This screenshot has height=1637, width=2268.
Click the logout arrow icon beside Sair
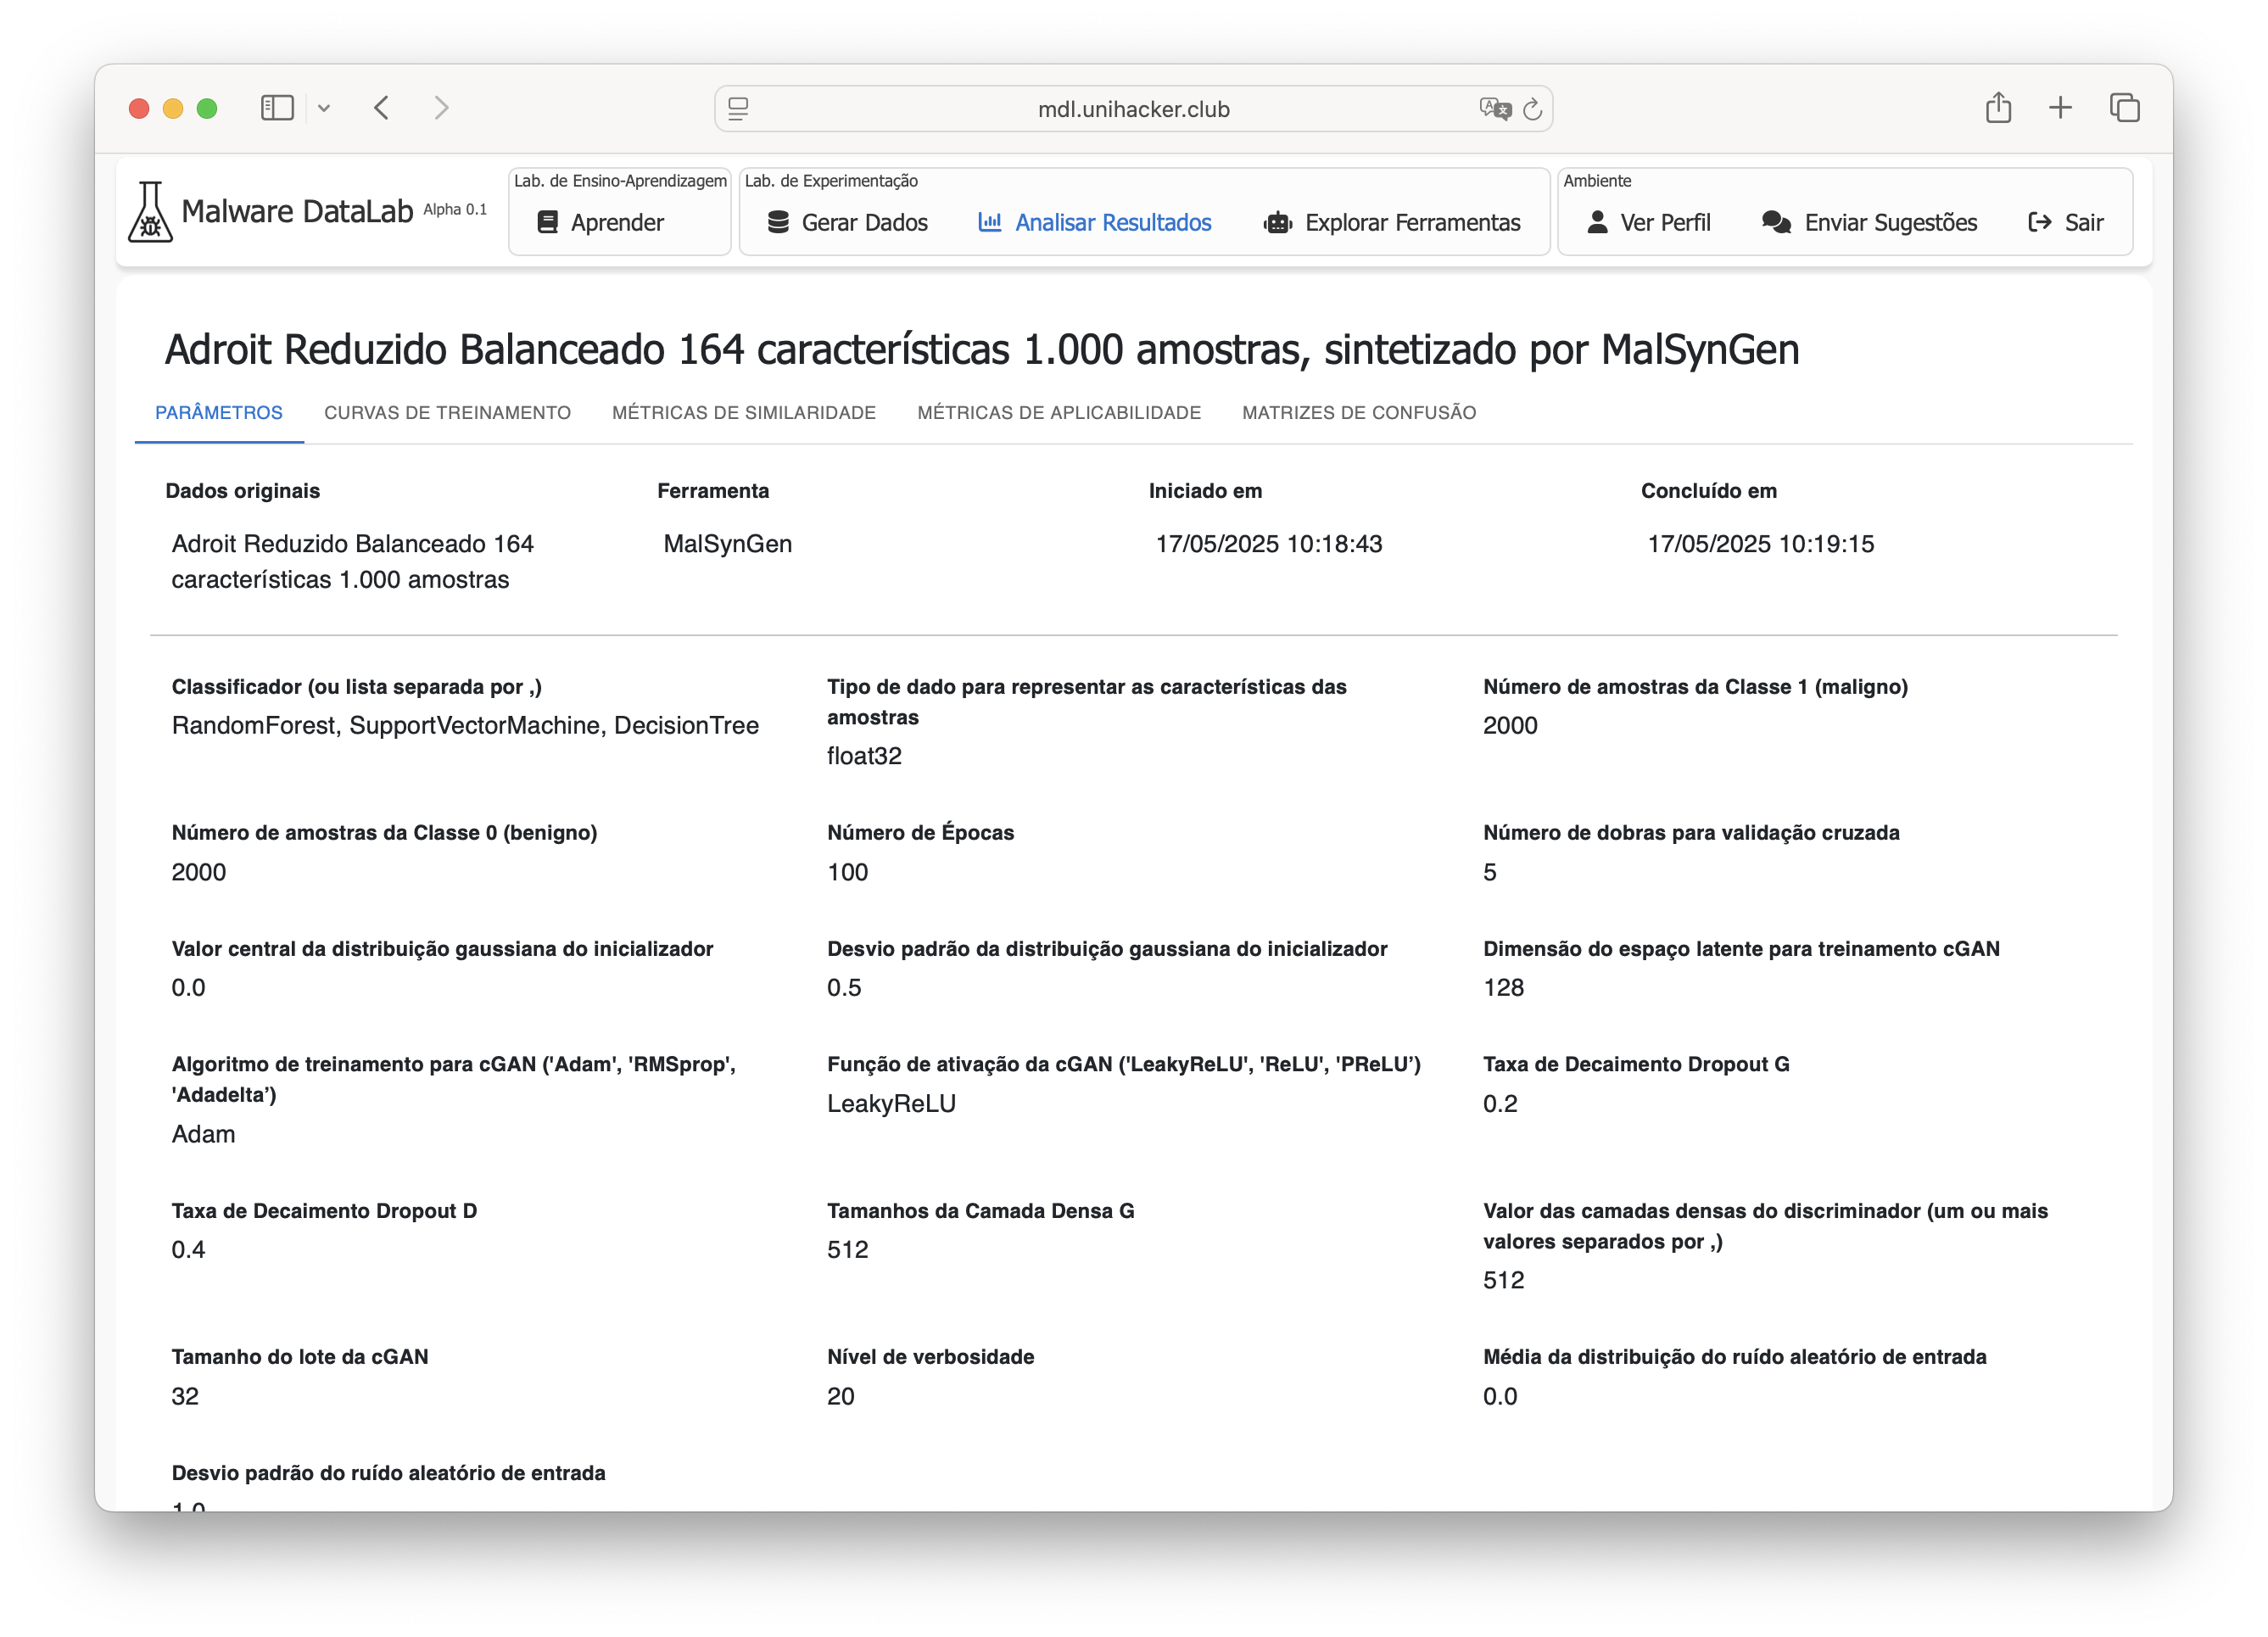[2039, 222]
